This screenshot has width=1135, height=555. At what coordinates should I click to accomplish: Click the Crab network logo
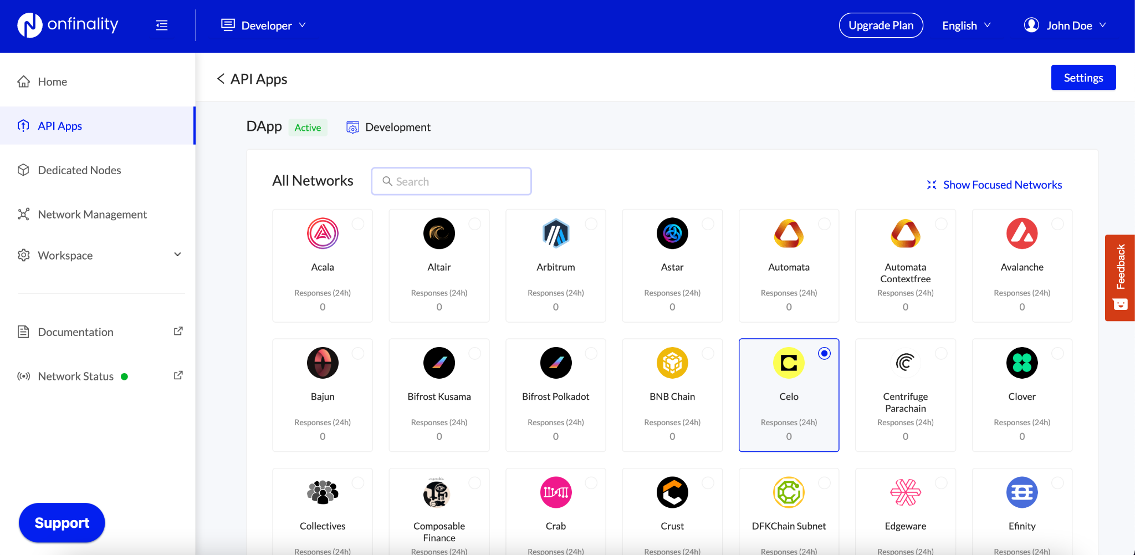(556, 492)
